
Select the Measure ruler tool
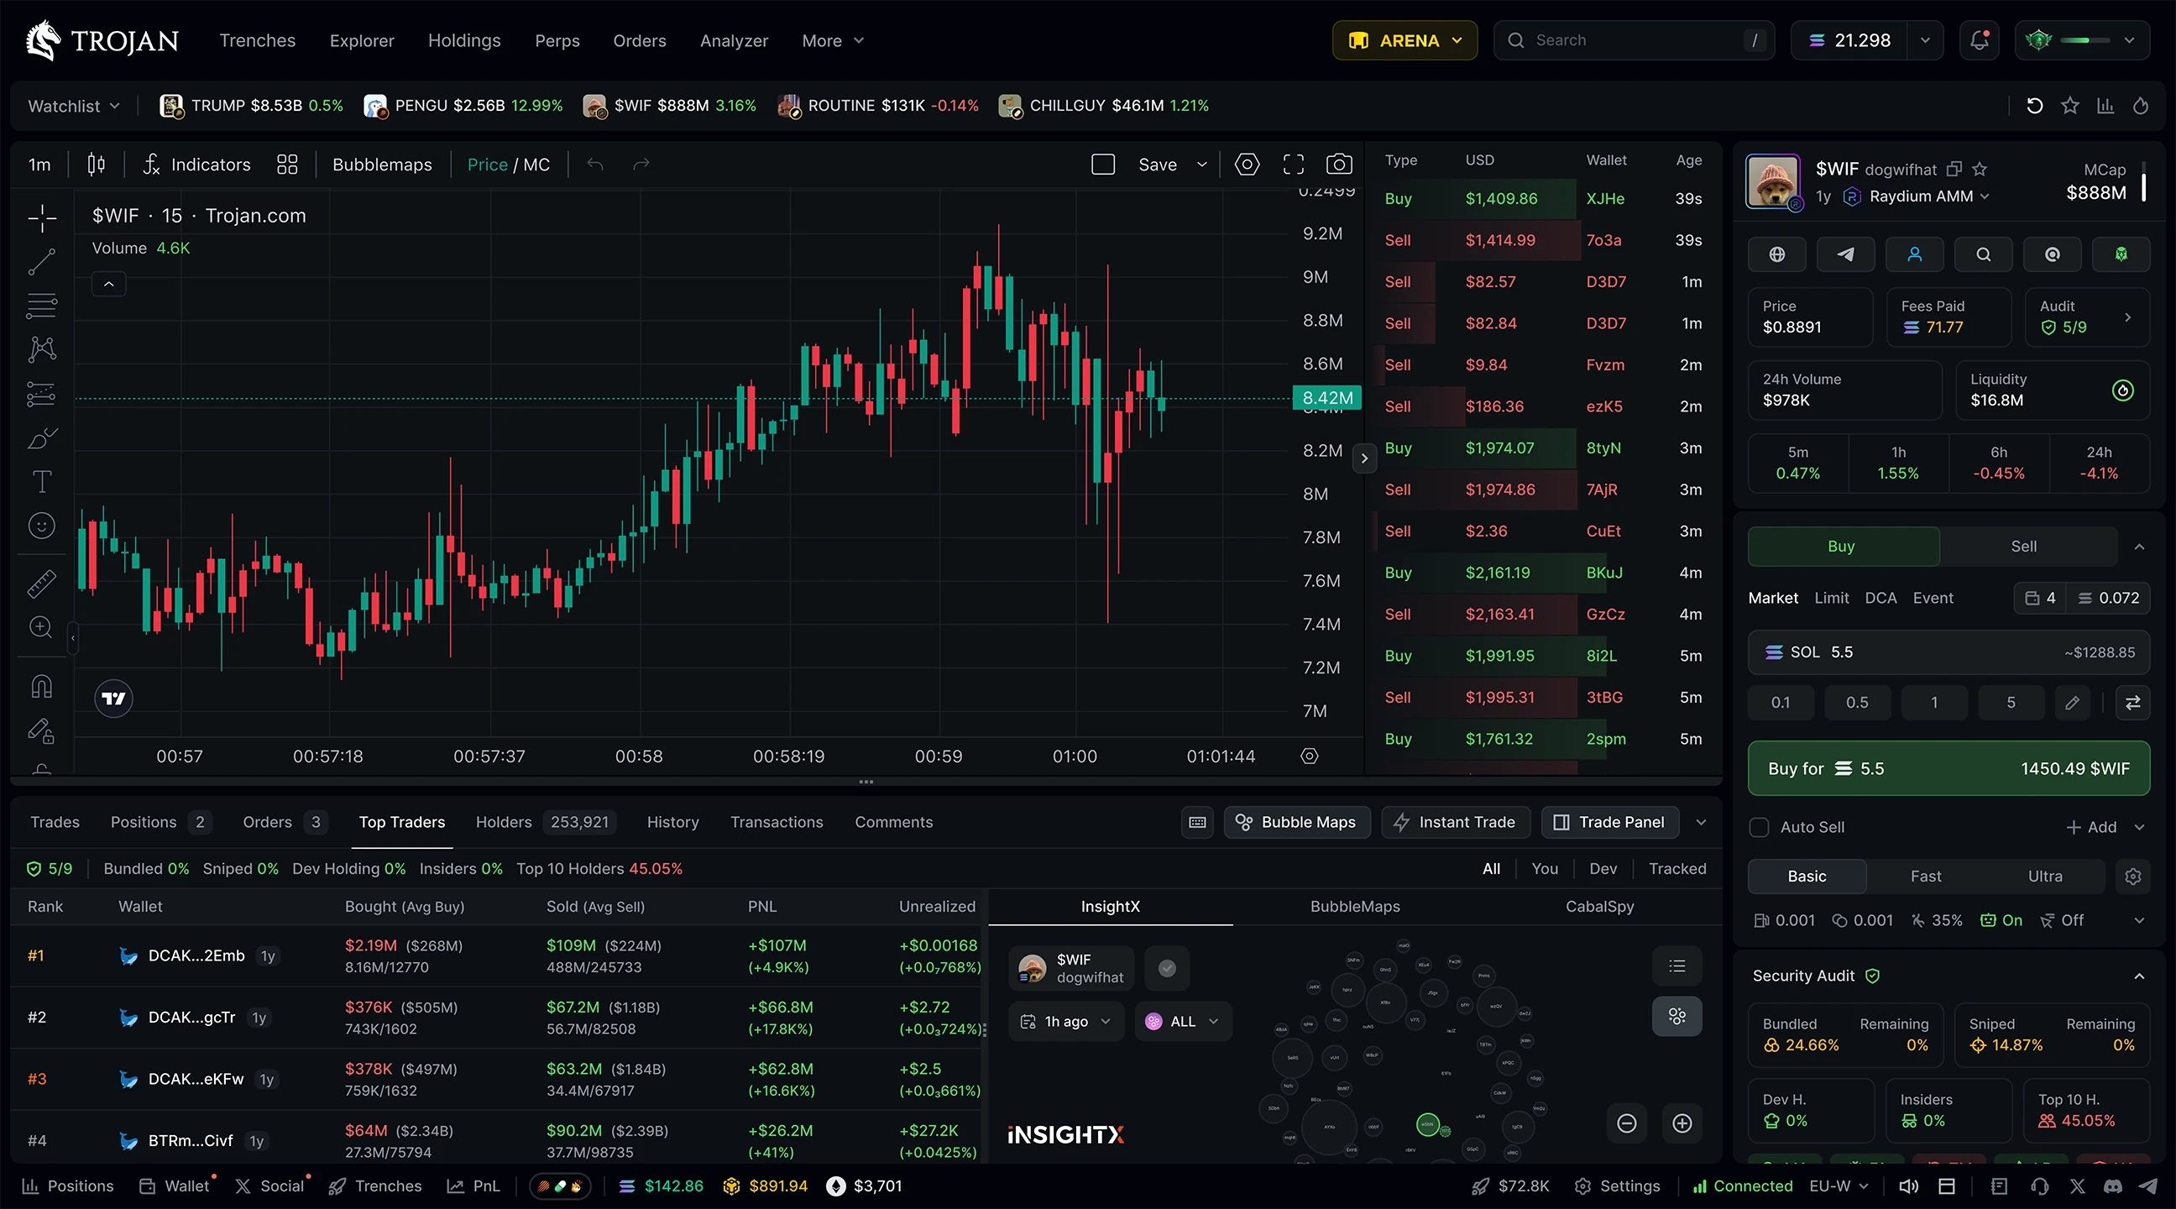pyautogui.click(x=40, y=583)
